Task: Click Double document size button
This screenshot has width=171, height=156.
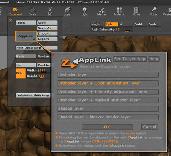Action: coord(44,65)
